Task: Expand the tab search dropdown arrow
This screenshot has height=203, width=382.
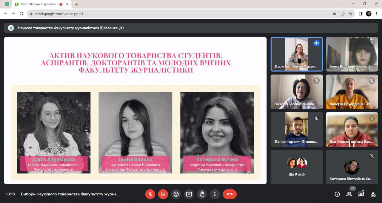Action: (x=342, y=4)
